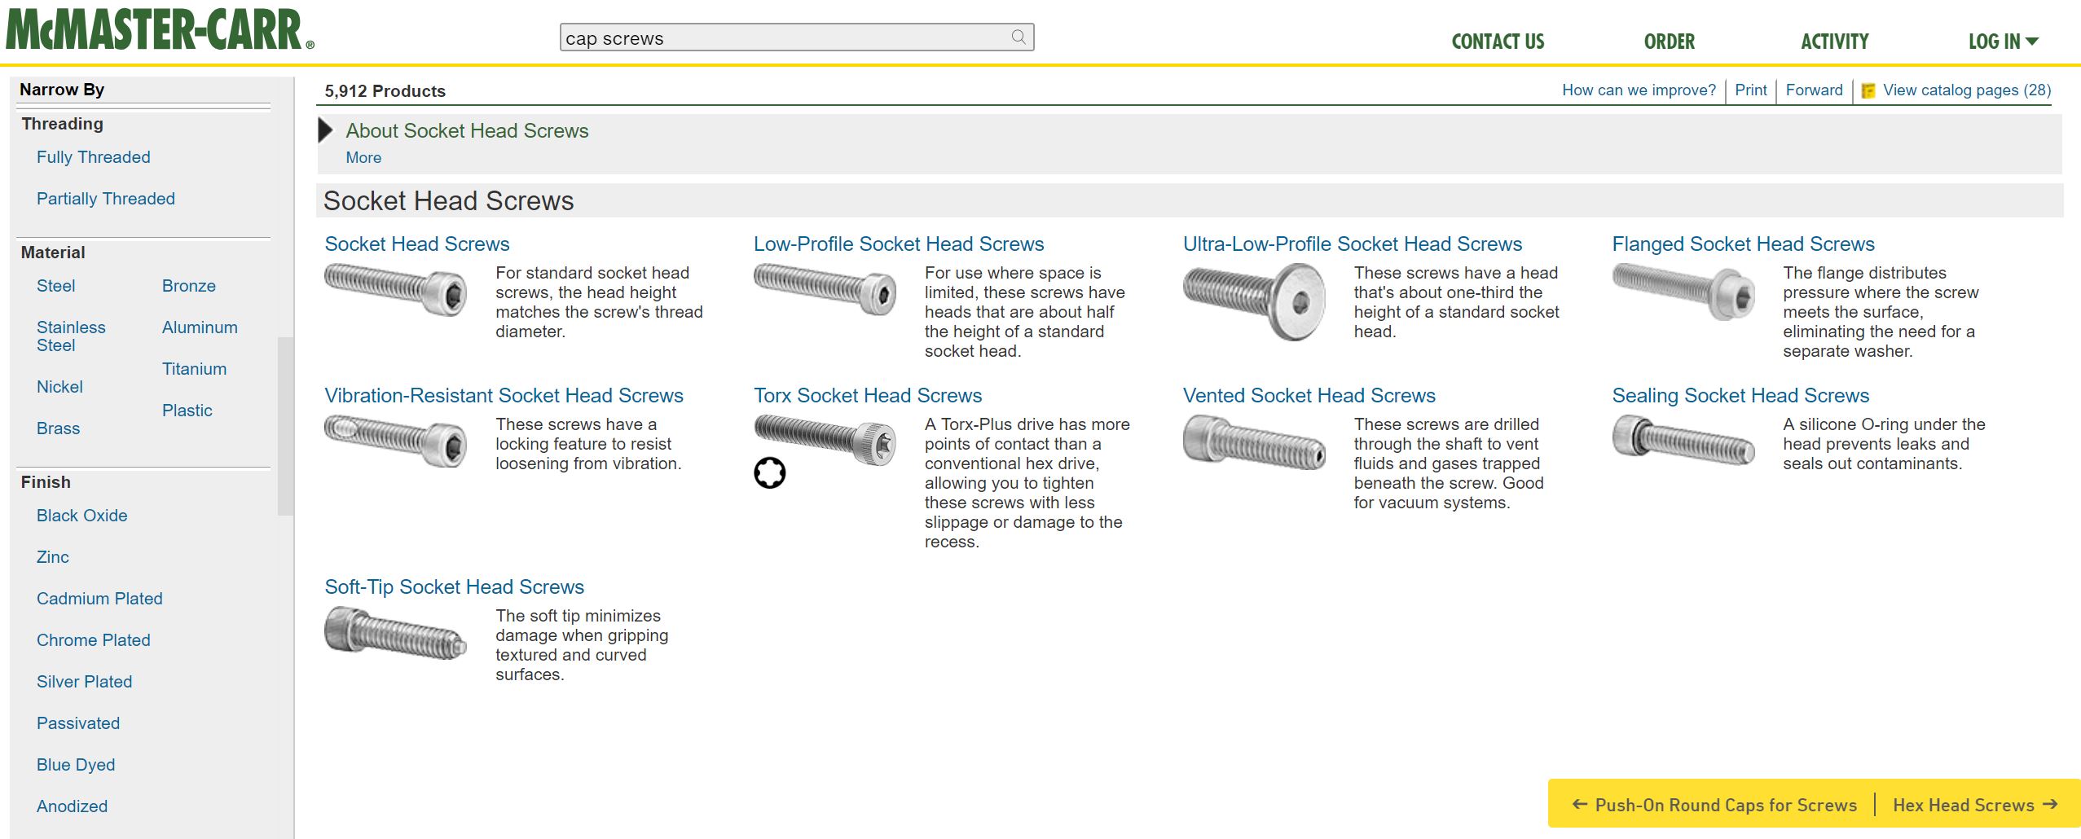Screen dimensions: 2081x839
Task: Open Flanged Socket Head Screws link
Action: pos(1744,244)
